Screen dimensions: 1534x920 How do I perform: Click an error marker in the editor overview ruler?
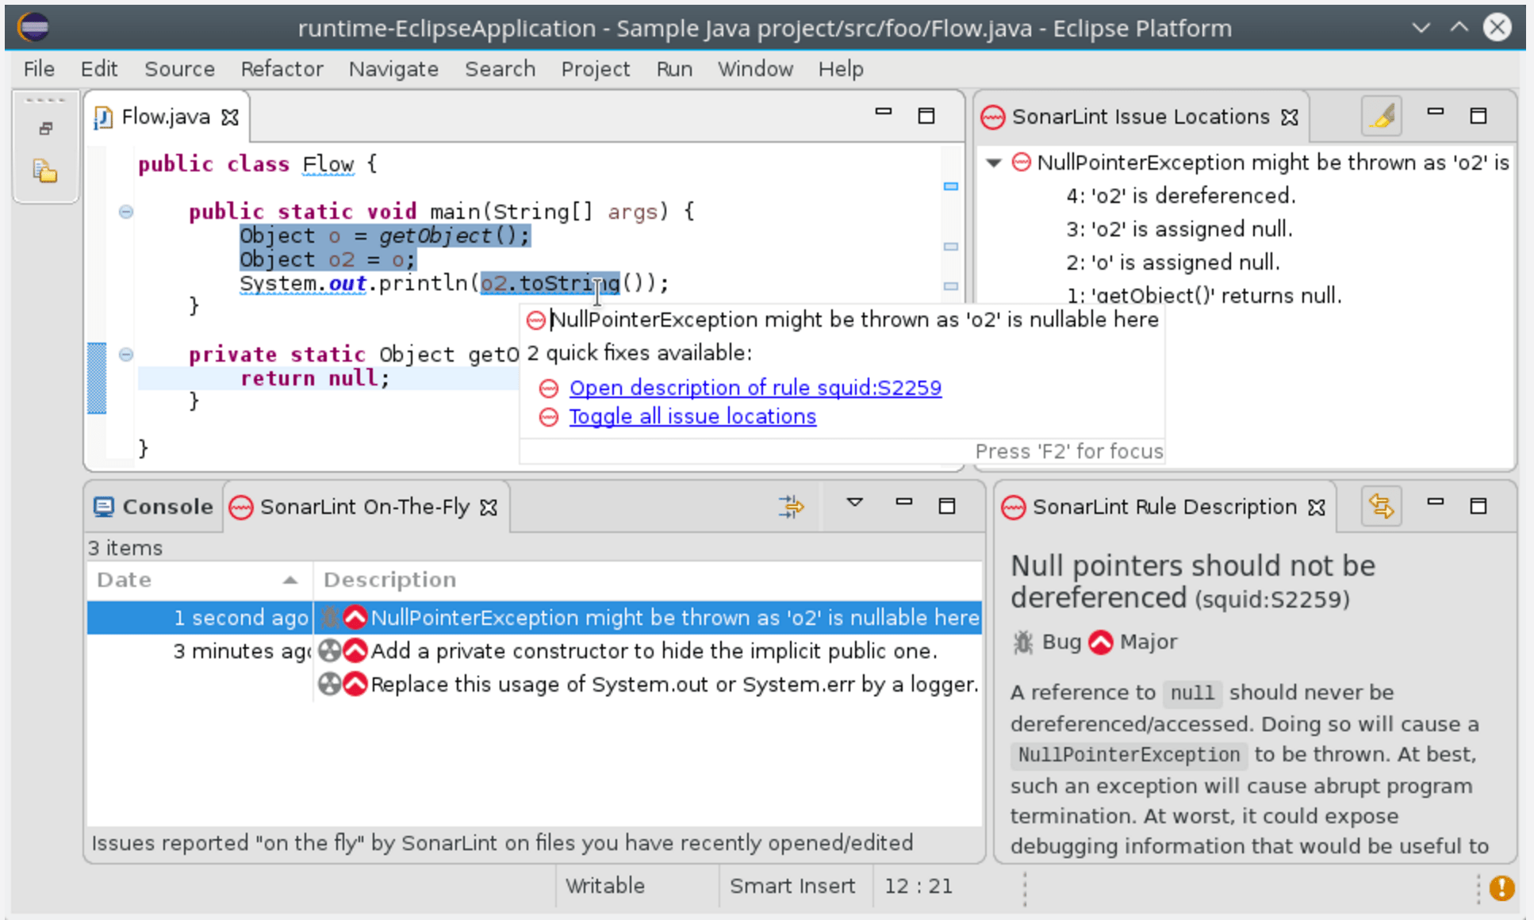[951, 186]
